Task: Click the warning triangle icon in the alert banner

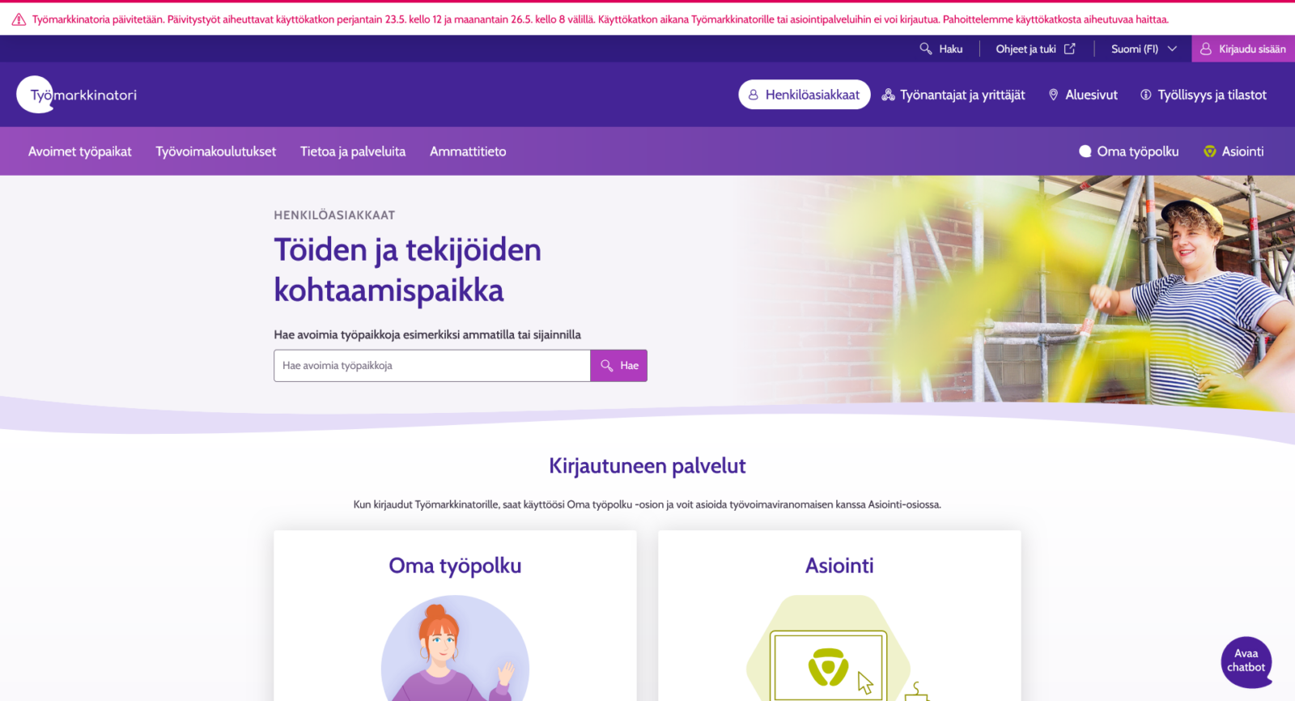Action: point(19,19)
